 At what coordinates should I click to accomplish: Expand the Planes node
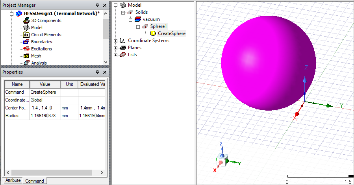pyautogui.click(x=116, y=48)
